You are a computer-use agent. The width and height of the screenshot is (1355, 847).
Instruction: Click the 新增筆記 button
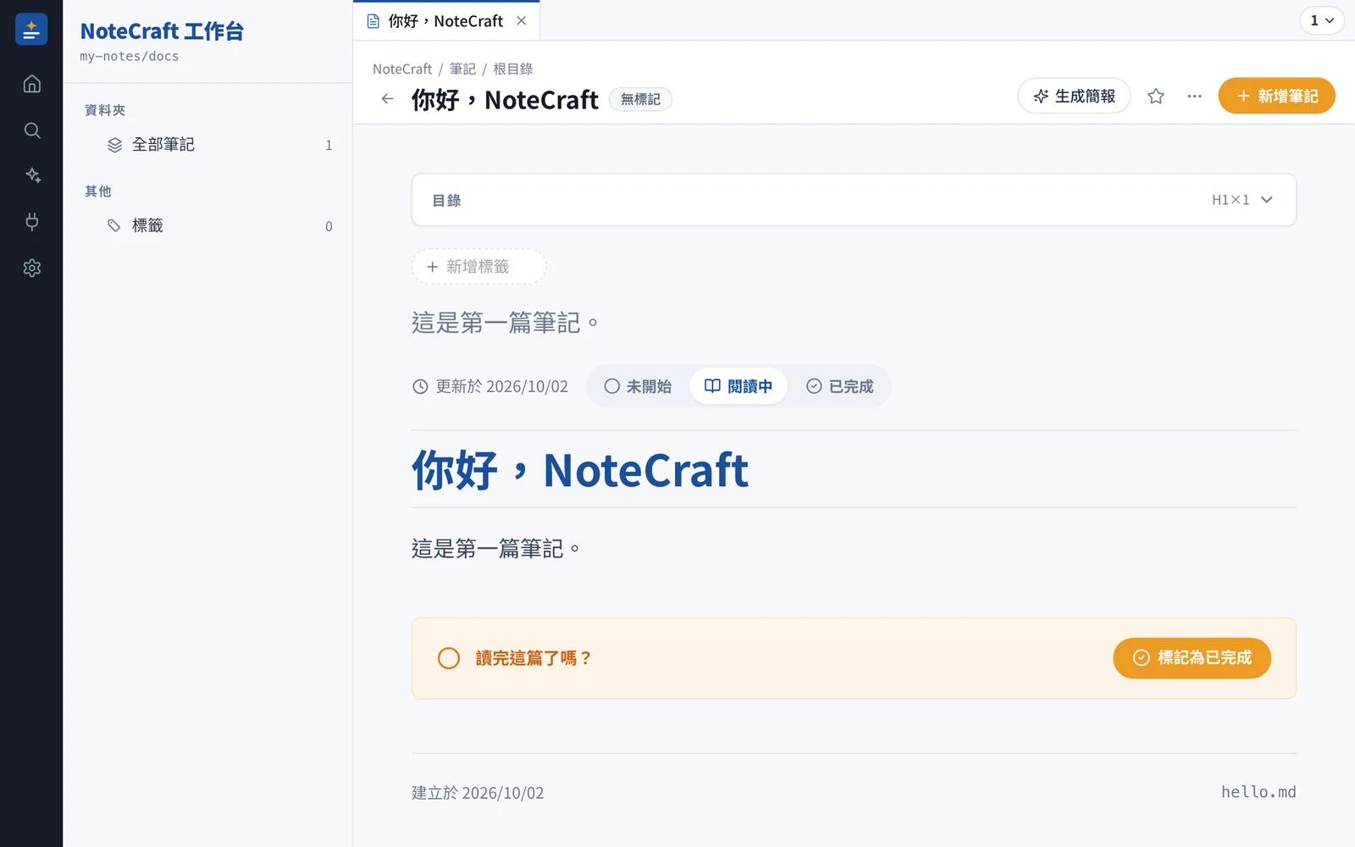pyautogui.click(x=1276, y=97)
